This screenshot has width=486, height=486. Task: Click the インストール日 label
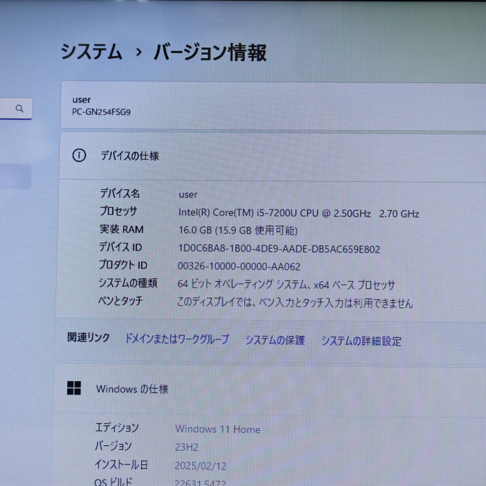click(121, 464)
